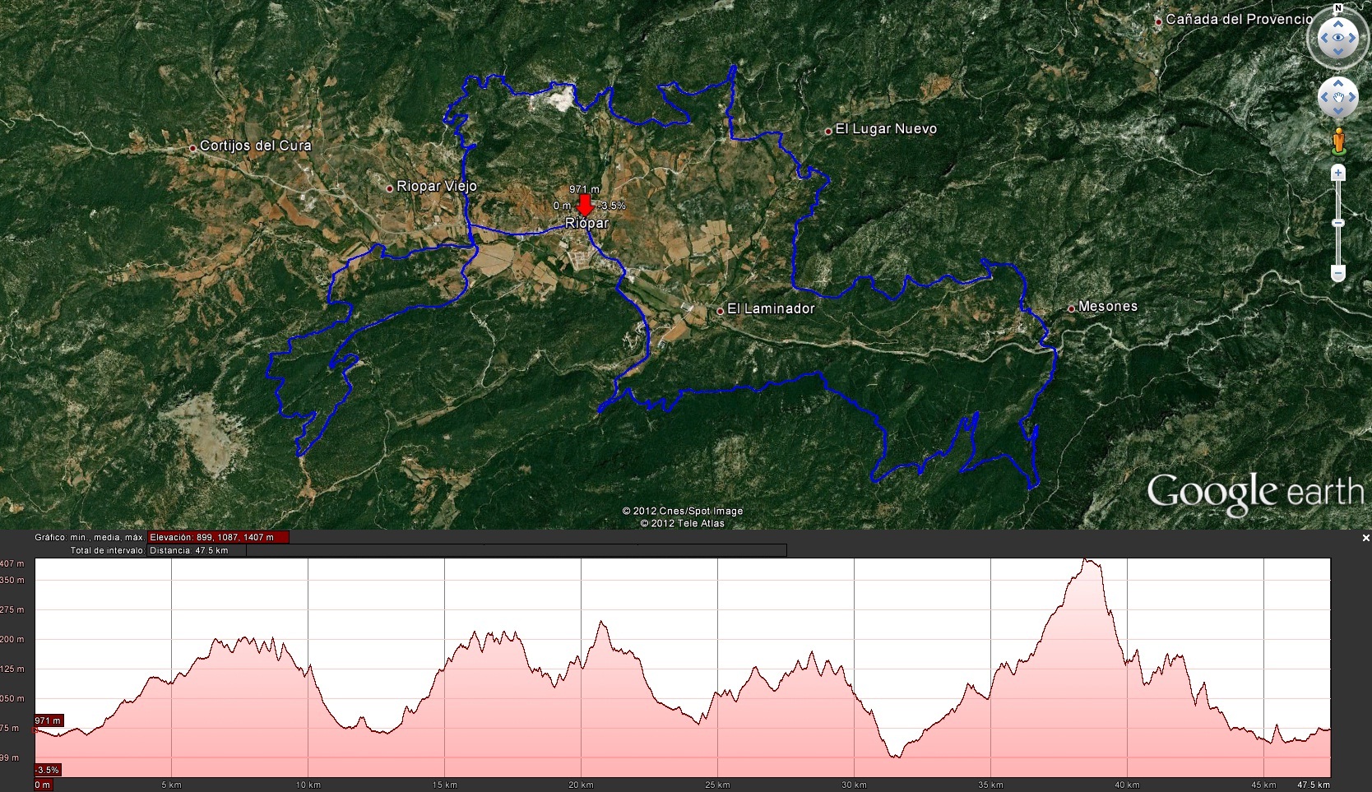Click the 5 km mark on distance axis

tap(171, 785)
